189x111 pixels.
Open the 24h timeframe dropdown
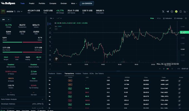(6, 19)
